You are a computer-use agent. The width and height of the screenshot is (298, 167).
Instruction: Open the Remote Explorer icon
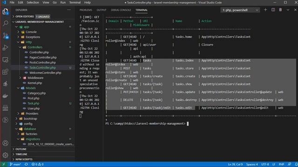(5, 60)
